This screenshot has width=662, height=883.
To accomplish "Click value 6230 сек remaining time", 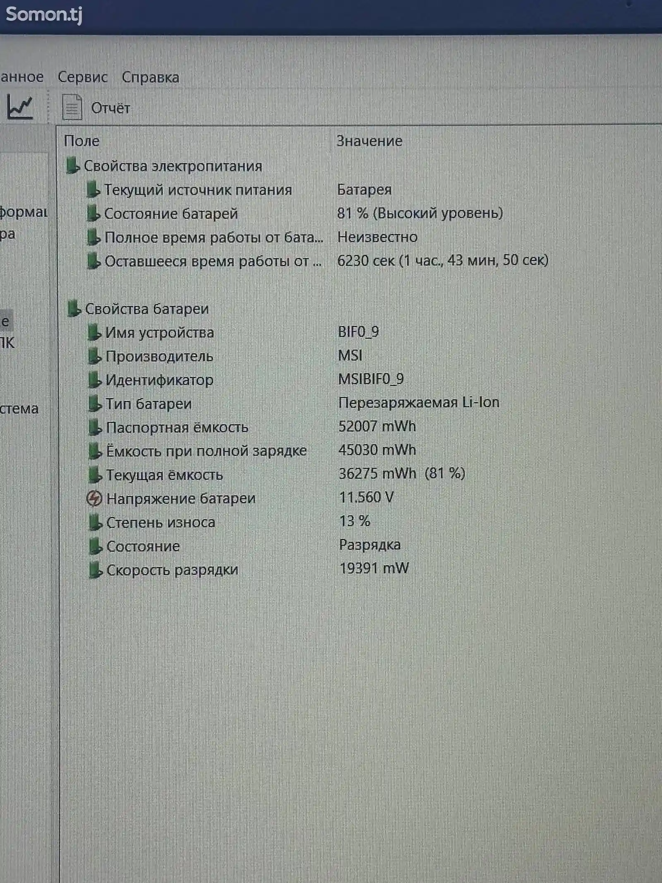I will coord(443,260).
